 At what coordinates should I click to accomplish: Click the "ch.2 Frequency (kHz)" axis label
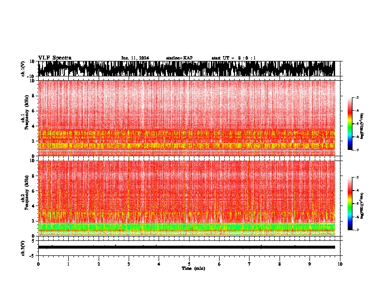[x=26, y=192]
